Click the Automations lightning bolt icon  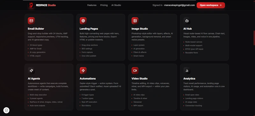(x=83, y=70)
